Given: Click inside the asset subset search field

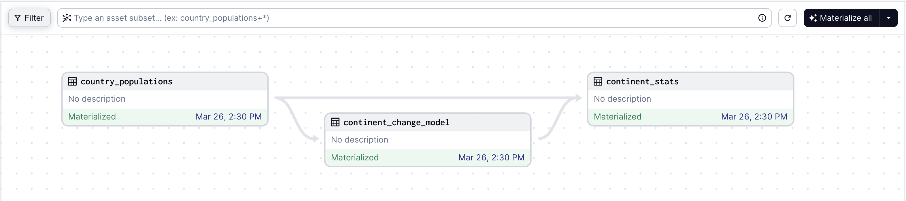Looking at the screenshot, I should [316, 18].
